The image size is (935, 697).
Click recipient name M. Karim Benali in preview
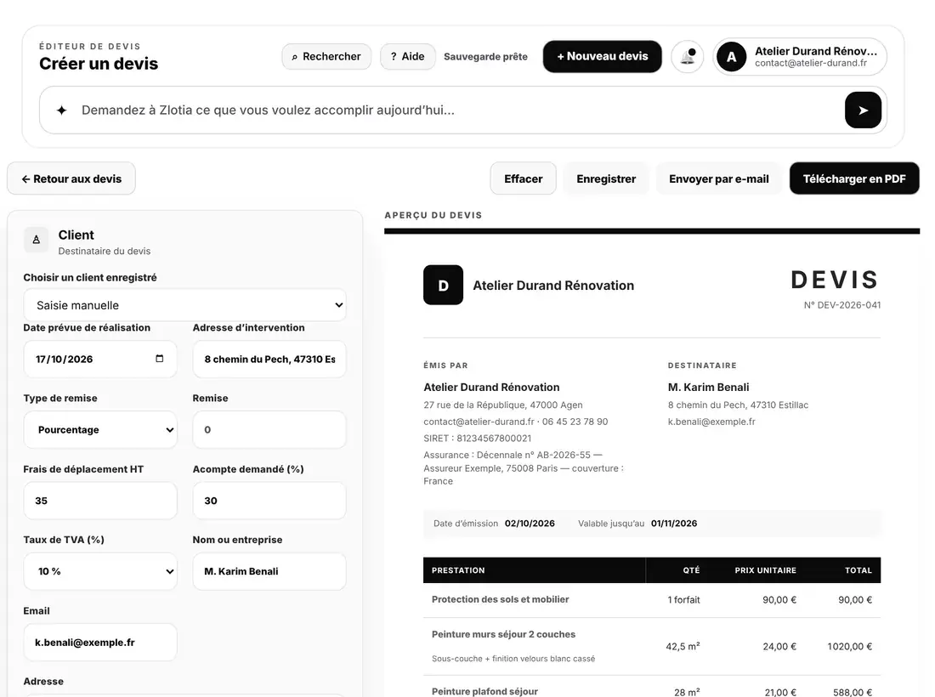pos(708,387)
